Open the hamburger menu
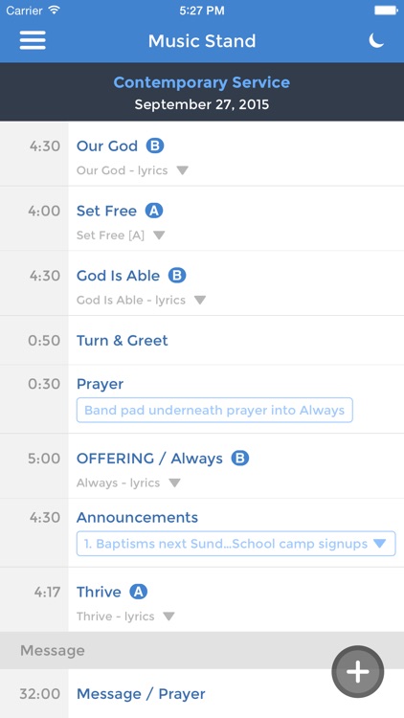The image size is (404, 718). click(33, 40)
